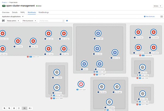Select the Workloads tab

click(x=32, y=13)
